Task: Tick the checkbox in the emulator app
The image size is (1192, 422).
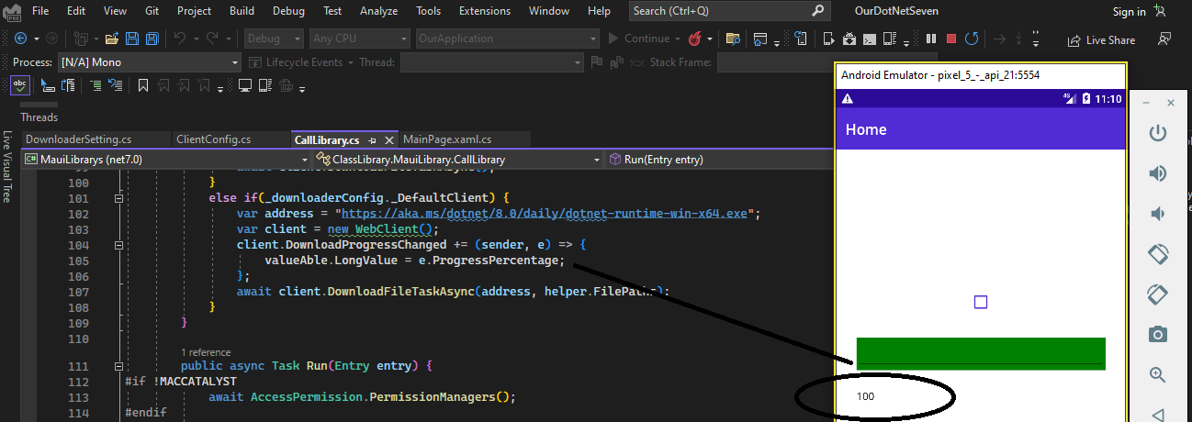Action: [x=980, y=302]
